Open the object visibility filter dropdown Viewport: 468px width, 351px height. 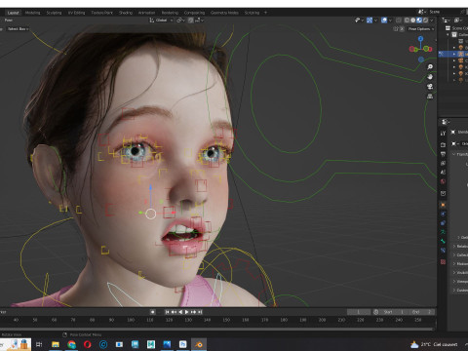pyautogui.click(x=359, y=20)
